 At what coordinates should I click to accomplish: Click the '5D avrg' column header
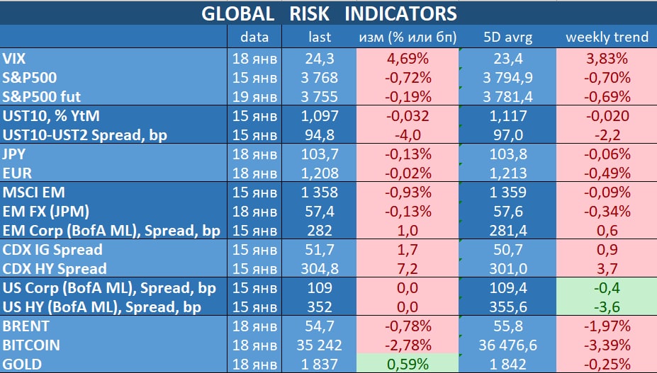tap(507, 37)
